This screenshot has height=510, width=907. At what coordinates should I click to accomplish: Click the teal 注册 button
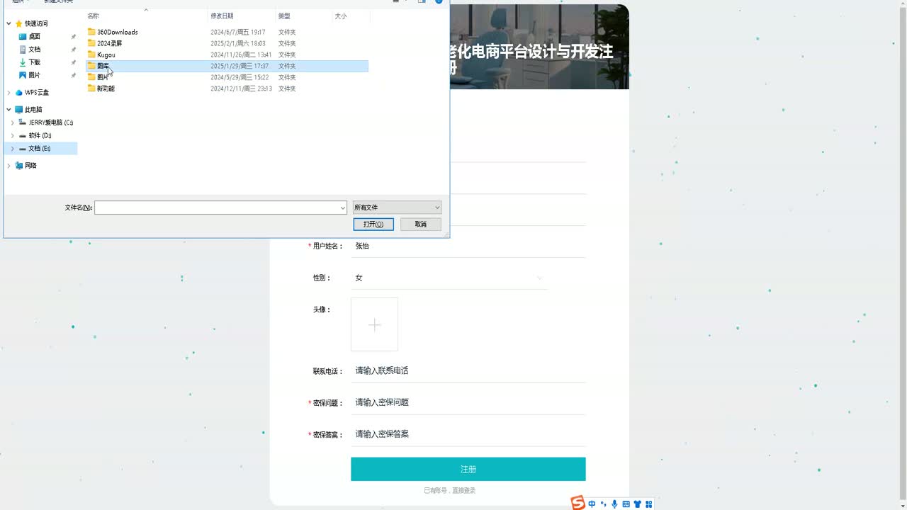468,469
